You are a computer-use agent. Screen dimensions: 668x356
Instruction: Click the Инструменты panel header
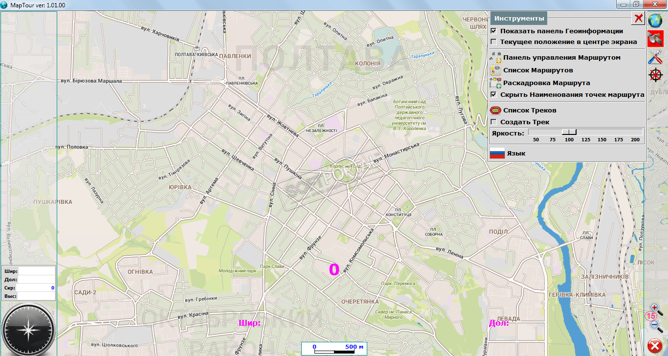pyautogui.click(x=519, y=18)
